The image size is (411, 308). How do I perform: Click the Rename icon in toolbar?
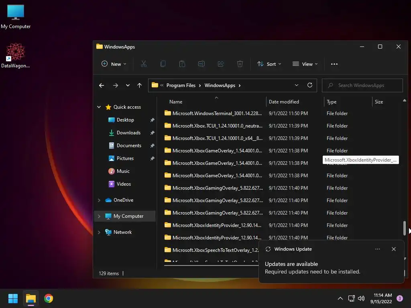(201, 64)
